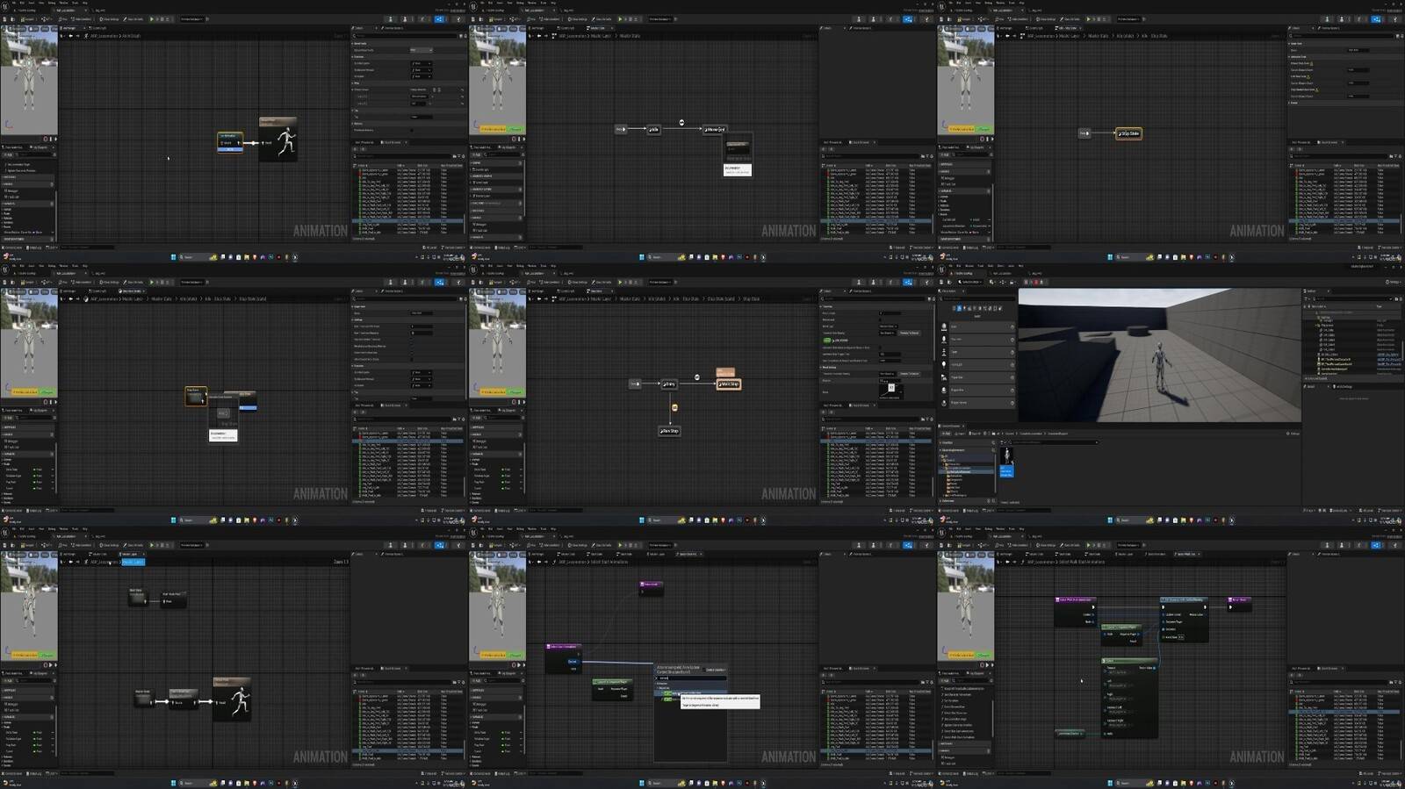The image size is (1405, 789).
Task: Click the transition icon between Entry and Walk Stop
Action: click(x=697, y=377)
